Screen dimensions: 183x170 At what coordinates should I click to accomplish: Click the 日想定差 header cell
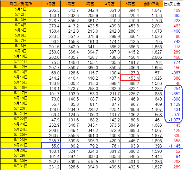point(172,4)
